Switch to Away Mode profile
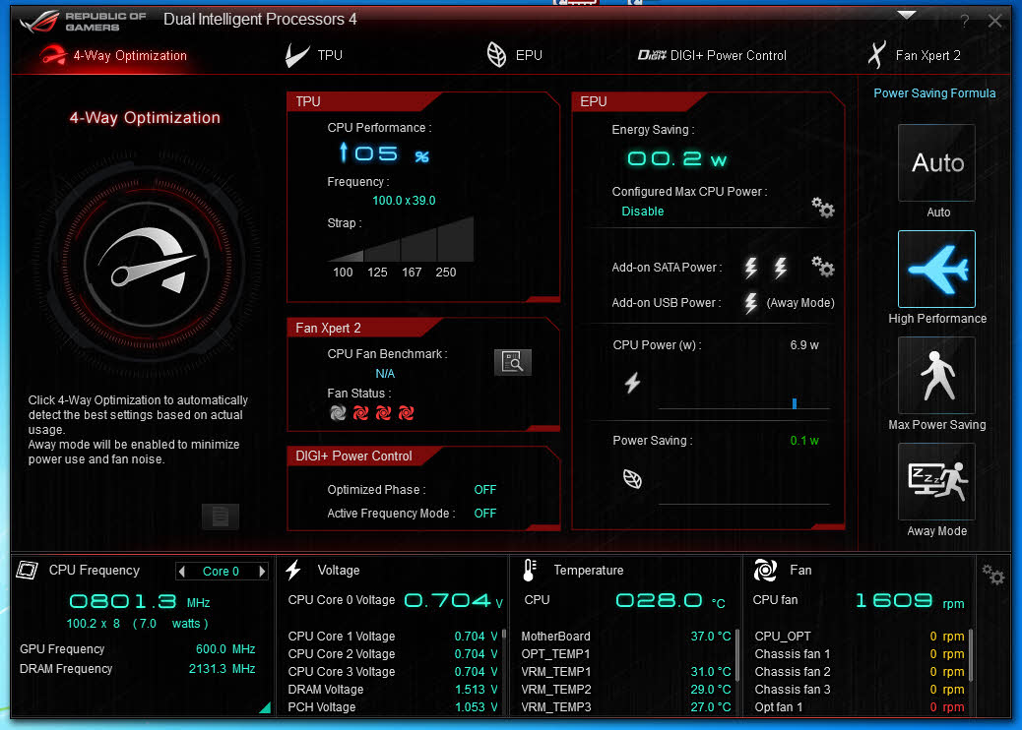 tap(936, 482)
